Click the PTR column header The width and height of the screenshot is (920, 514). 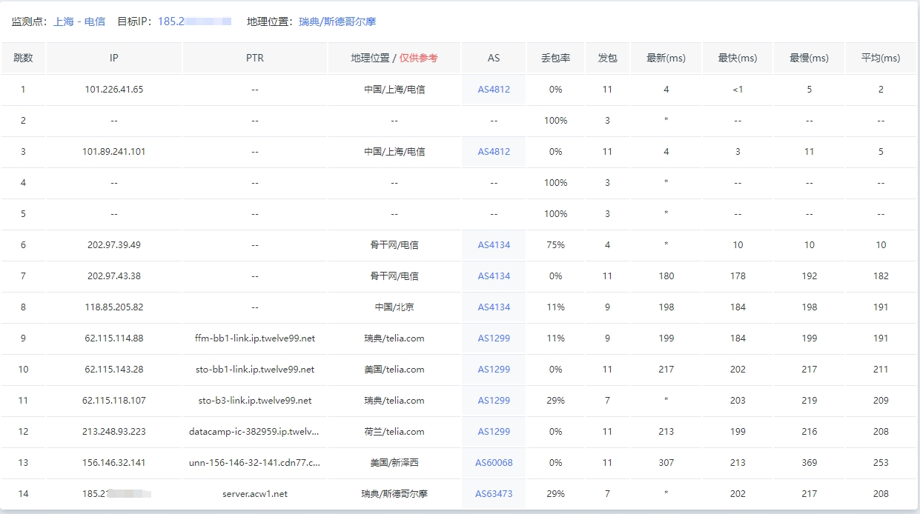(x=255, y=58)
